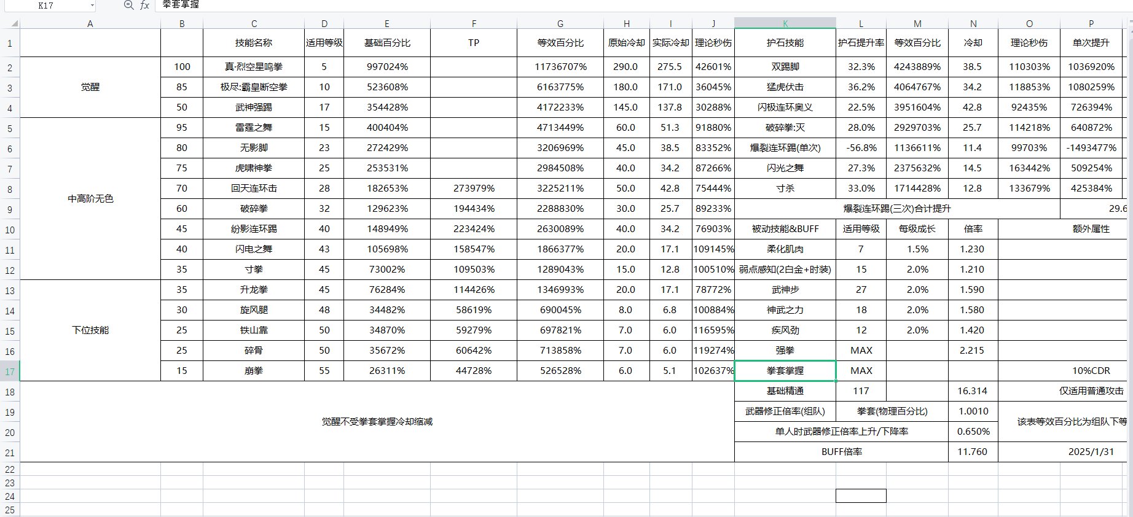Click the 回天连环击 cell

tap(254, 189)
